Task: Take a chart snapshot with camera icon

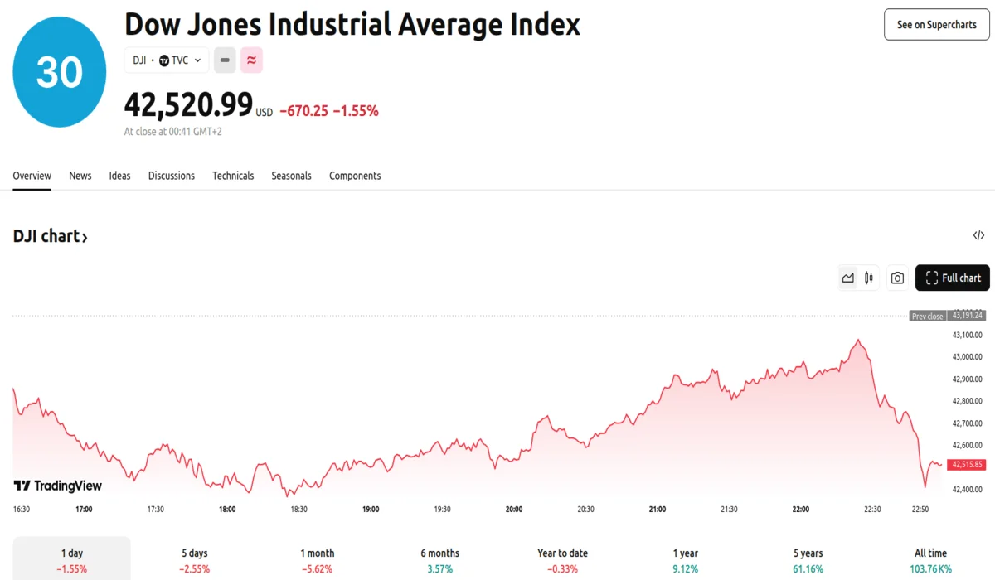Action: [x=897, y=278]
